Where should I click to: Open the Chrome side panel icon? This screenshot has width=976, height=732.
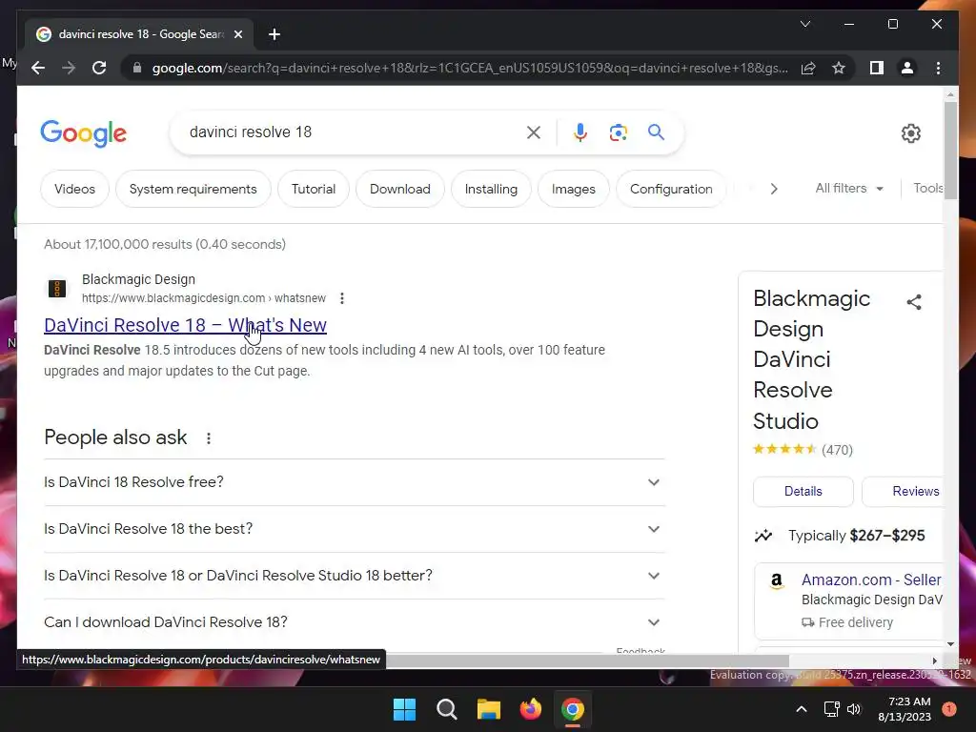pyautogui.click(x=877, y=68)
